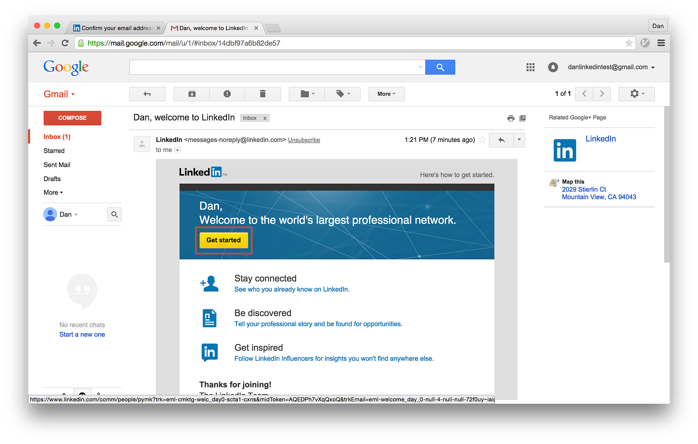Screen dimensions: 698x444
Task: Click the blue search button
Action: pyautogui.click(x=440, y=67)
